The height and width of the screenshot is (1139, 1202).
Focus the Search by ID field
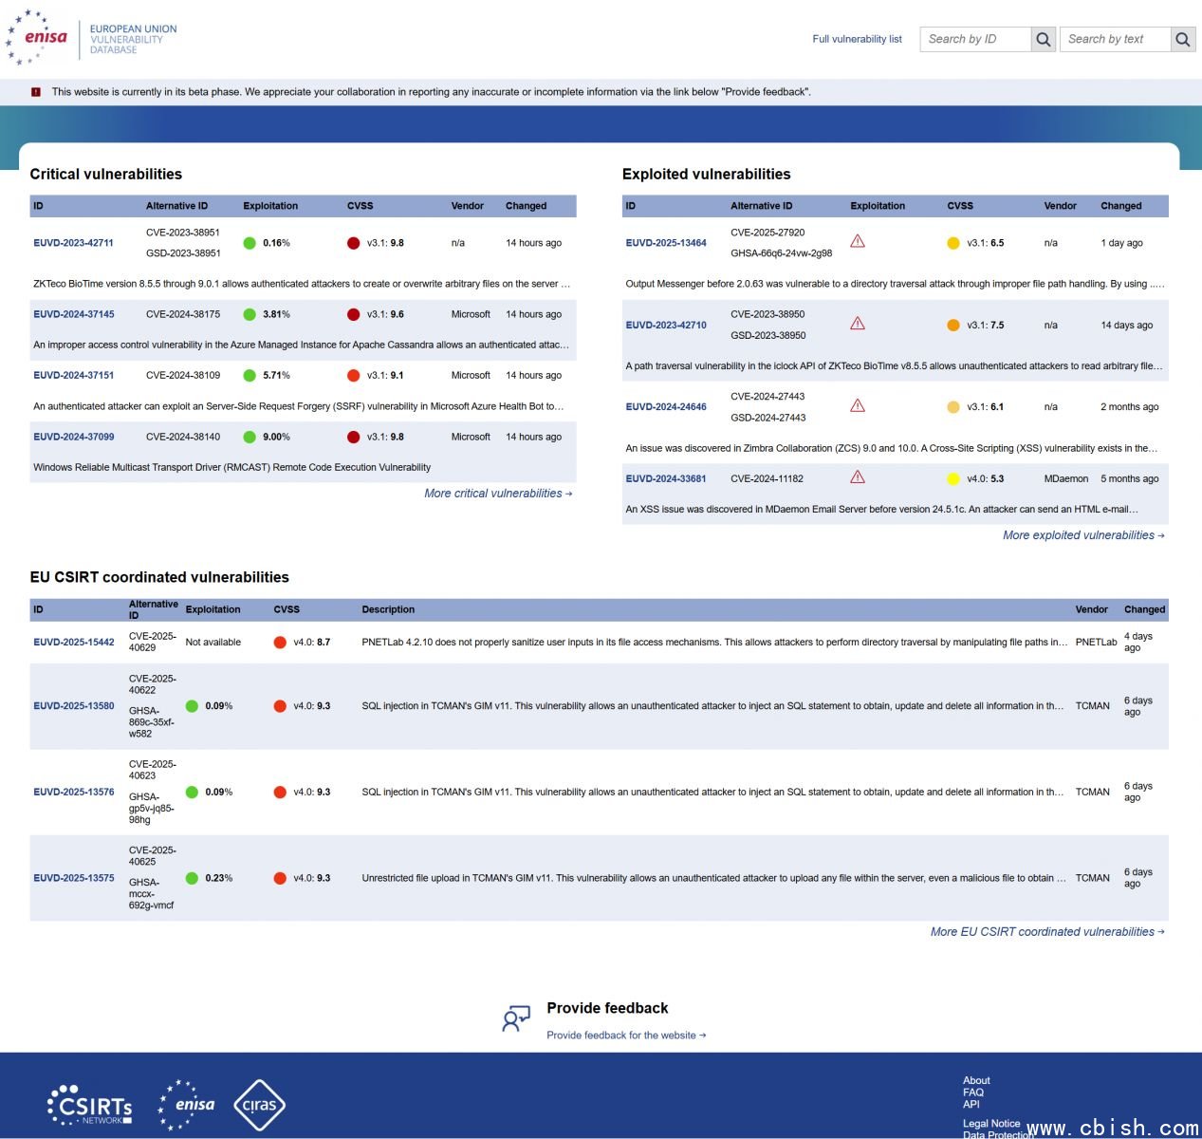pos(975,39)
